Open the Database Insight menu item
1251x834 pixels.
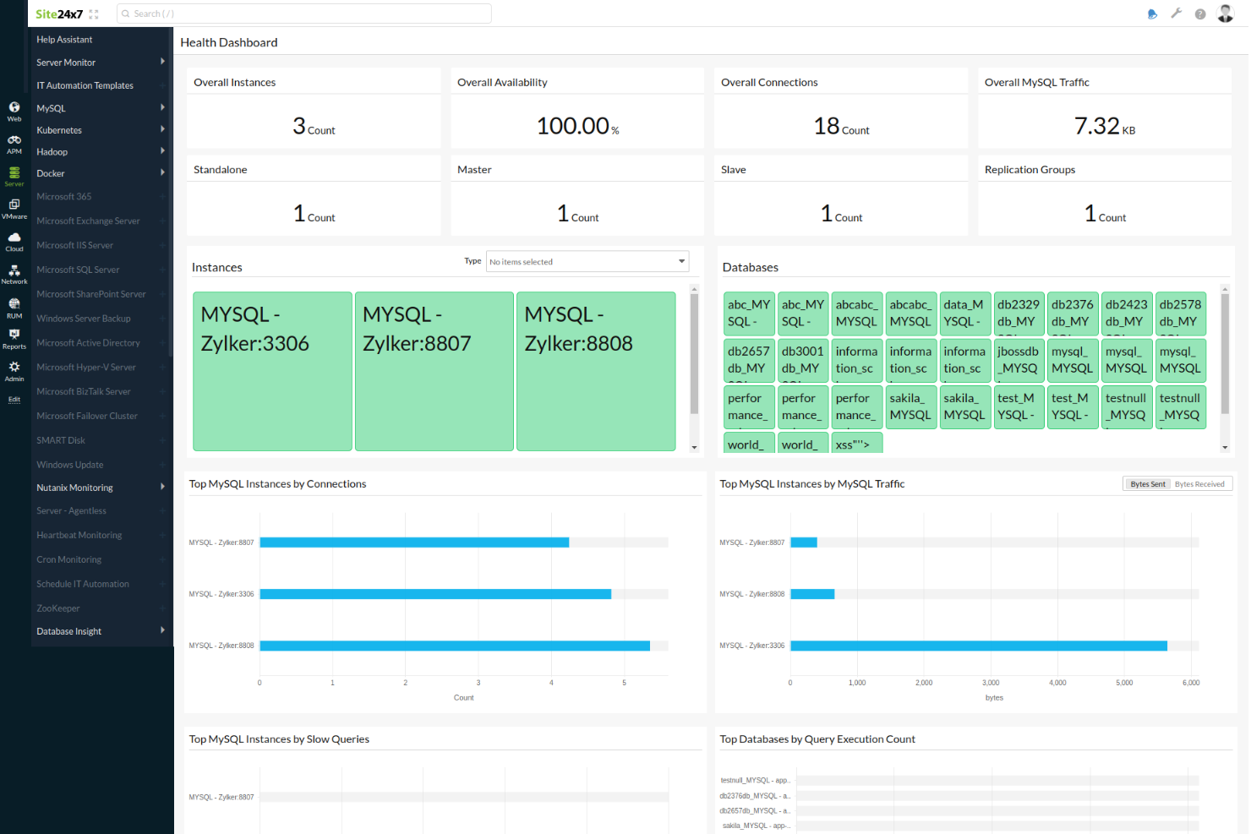click(x=68, y=630)
